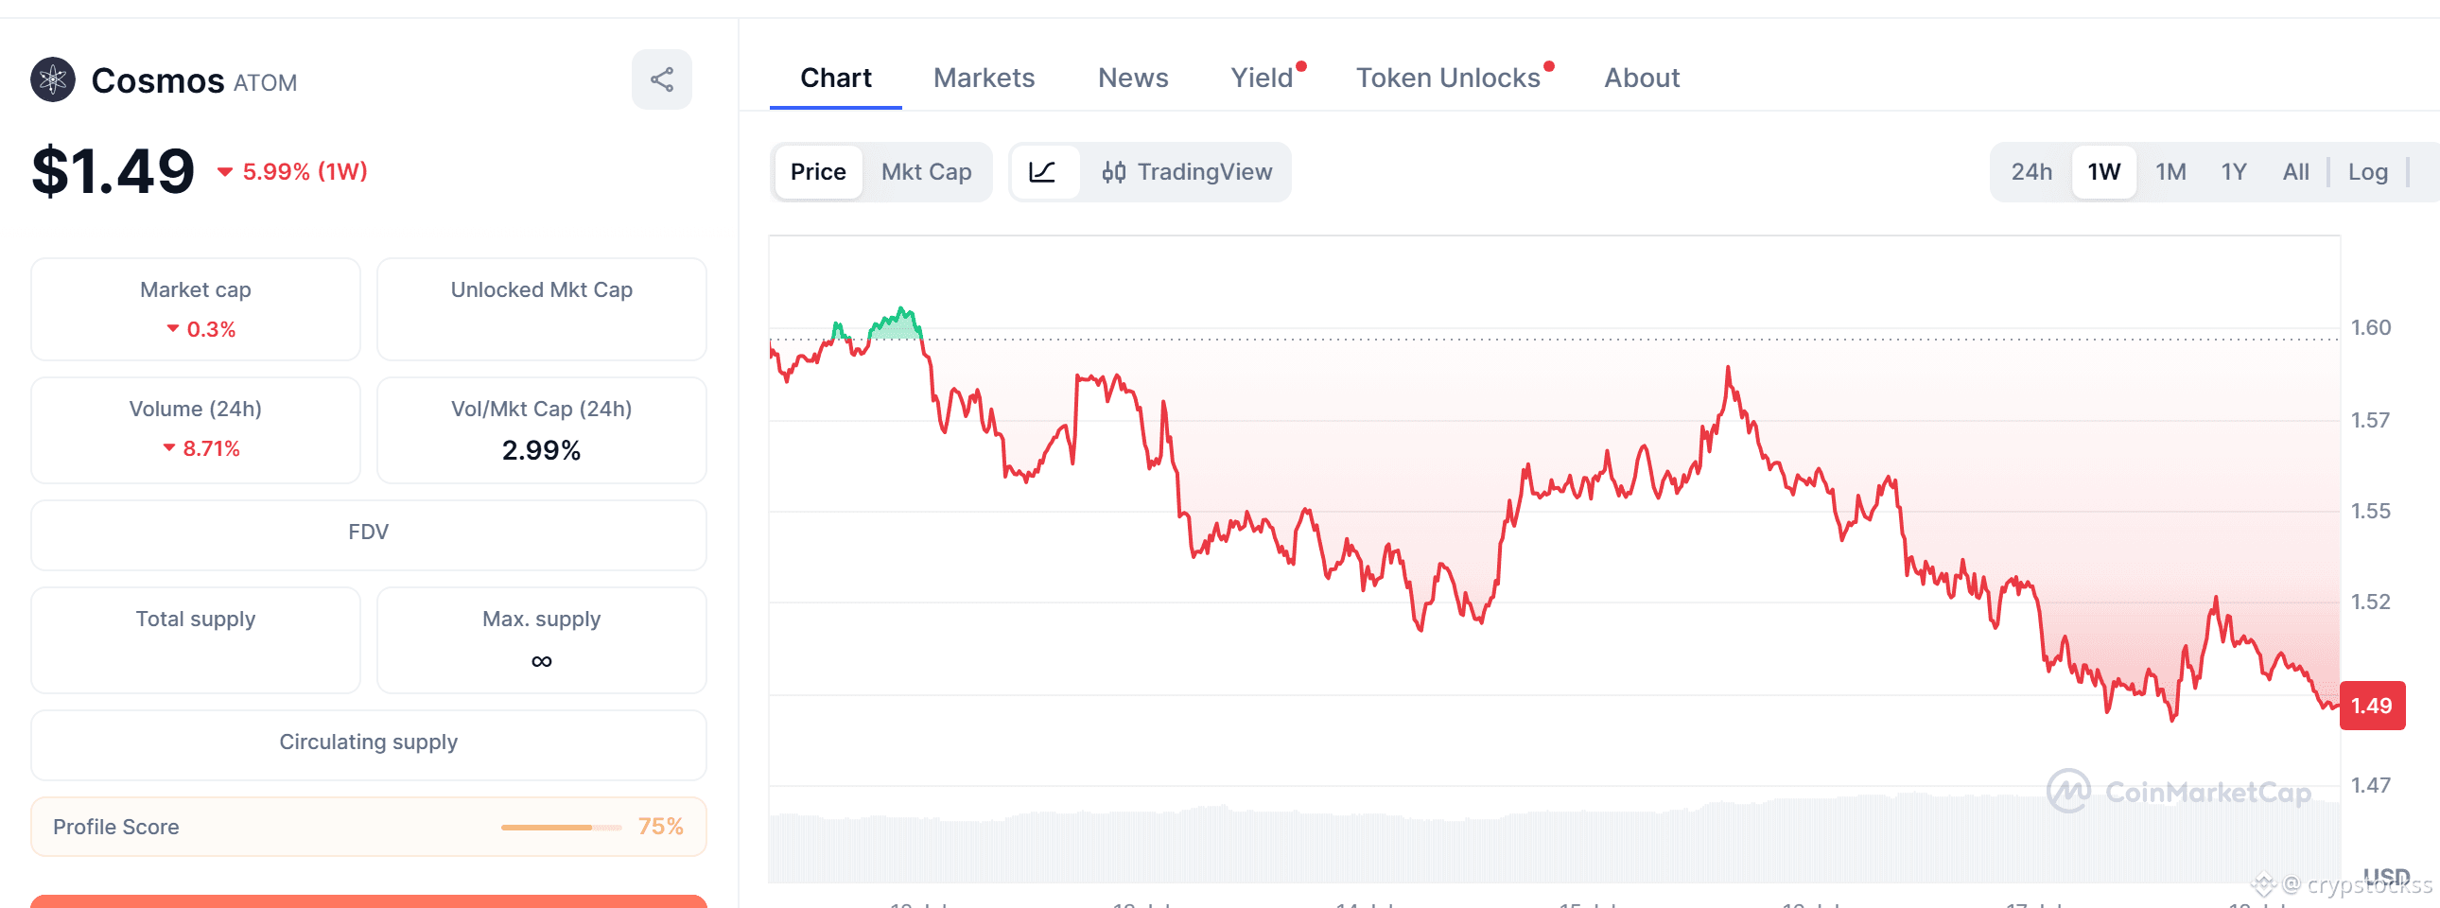Enable Log scale on chart
The width and height of the screenshot is (2440, 908).
2367,172
